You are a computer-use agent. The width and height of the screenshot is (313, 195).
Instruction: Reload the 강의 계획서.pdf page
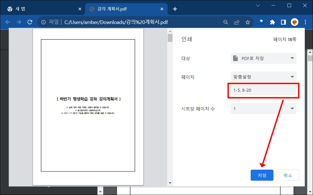(30, 22)
